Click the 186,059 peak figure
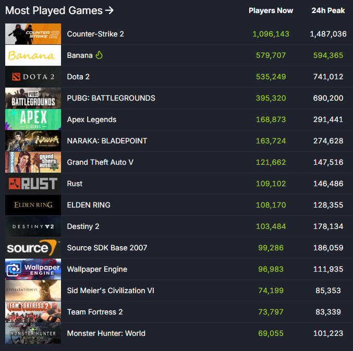This screenshot has width=353, height=351. [328, 248]
